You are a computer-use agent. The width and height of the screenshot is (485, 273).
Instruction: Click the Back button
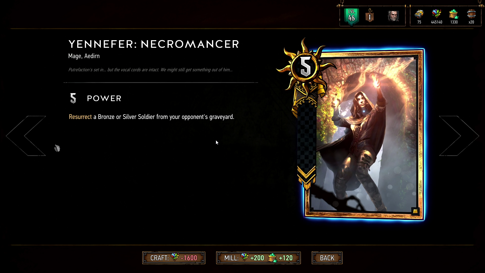327,258
